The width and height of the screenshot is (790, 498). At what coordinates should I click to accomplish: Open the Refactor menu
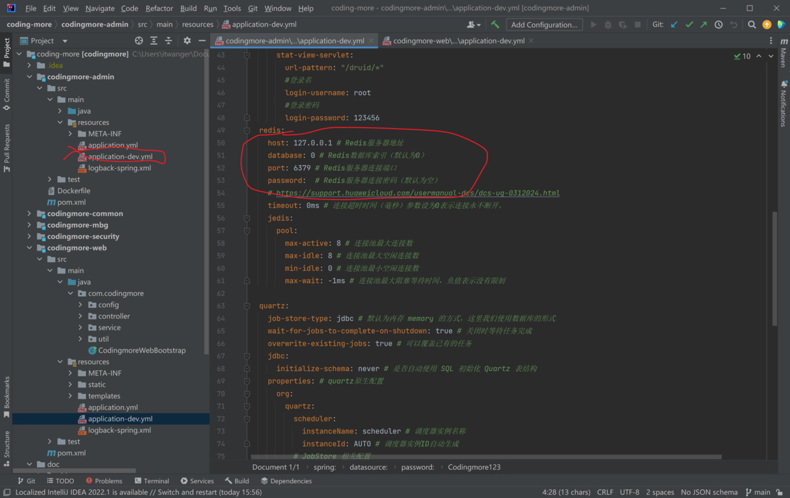click(x=159, y=8)
